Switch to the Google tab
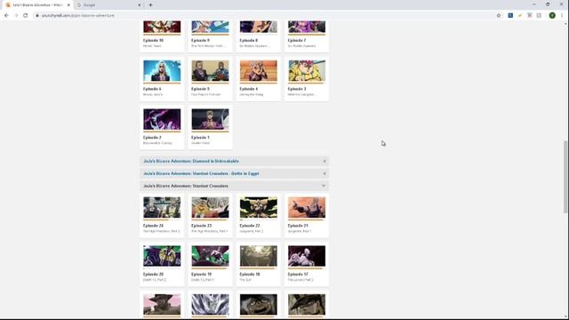 (108, 5)
